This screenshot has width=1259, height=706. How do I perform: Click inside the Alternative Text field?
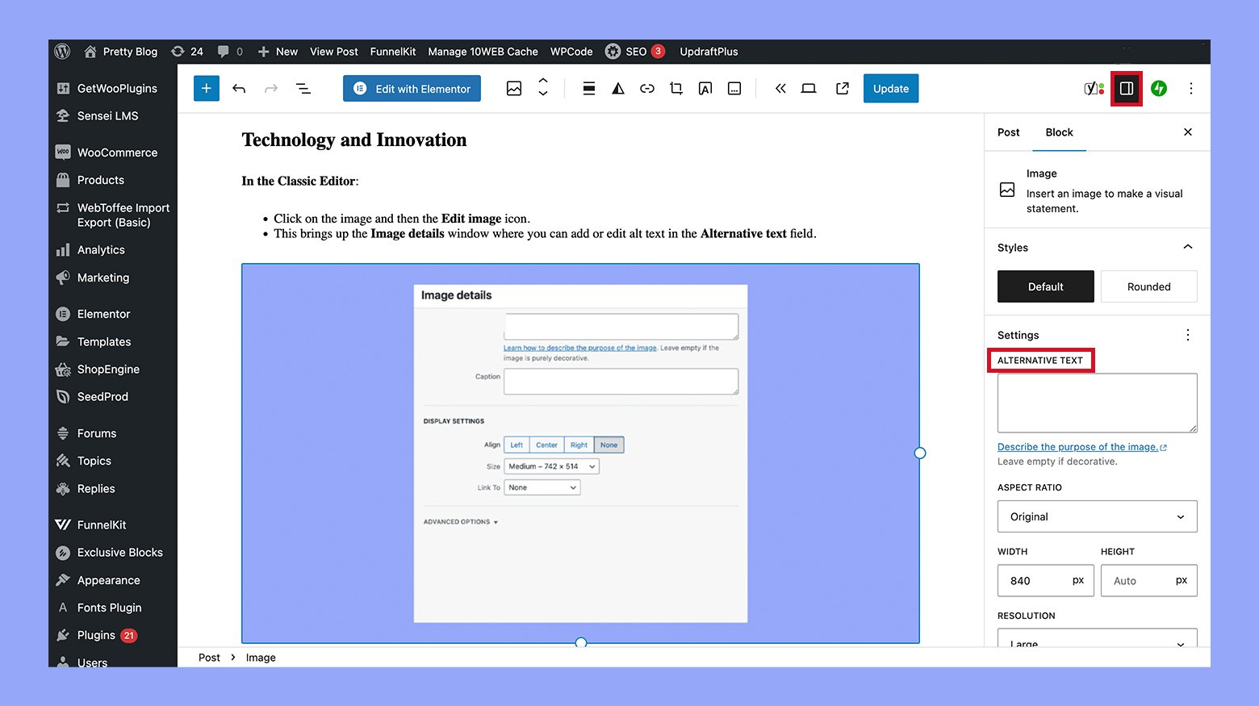1097,402
